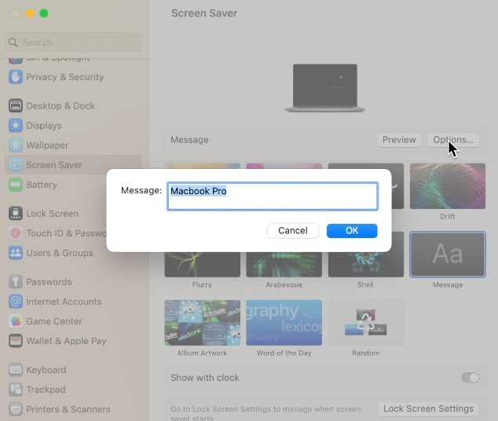Open Internet Accounts in the sidebar
498x421 pixels.
pyautogui.click(x=63, y=302)
